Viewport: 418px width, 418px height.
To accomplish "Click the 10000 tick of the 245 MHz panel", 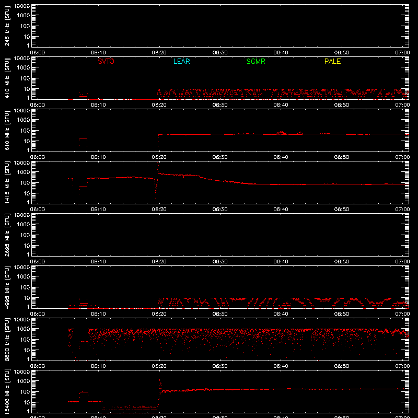I will (22, 6).
